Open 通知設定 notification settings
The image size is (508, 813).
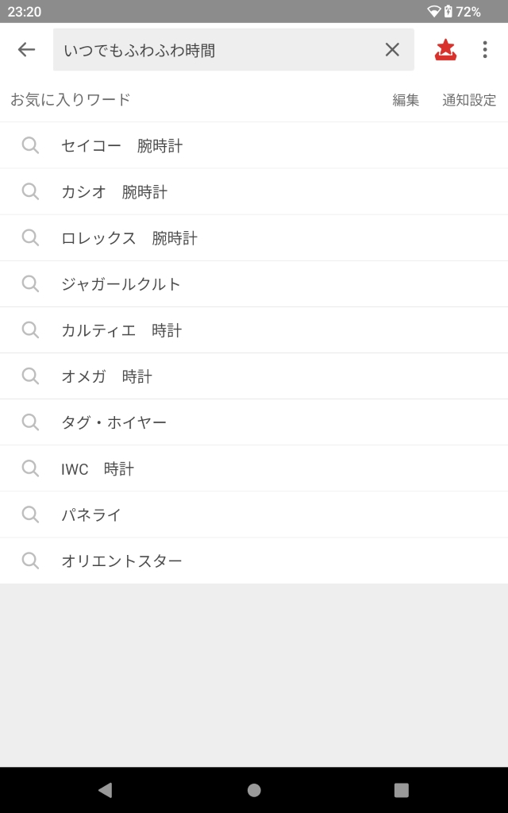[469, 100]
